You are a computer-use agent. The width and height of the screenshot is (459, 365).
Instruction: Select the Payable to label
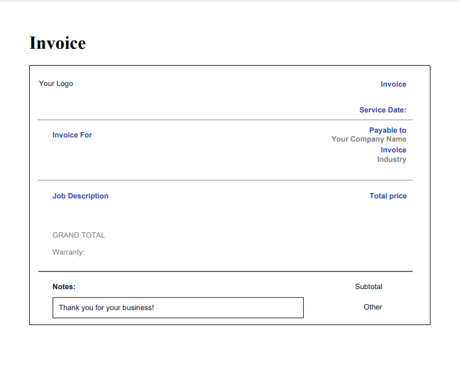388,130
